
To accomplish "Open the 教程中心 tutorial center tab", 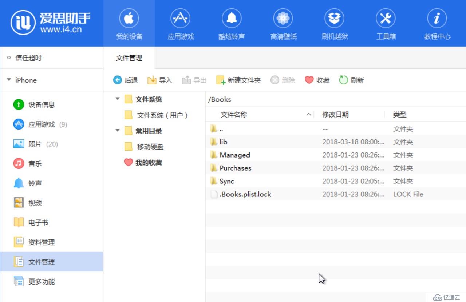I will tap(437, 24).
